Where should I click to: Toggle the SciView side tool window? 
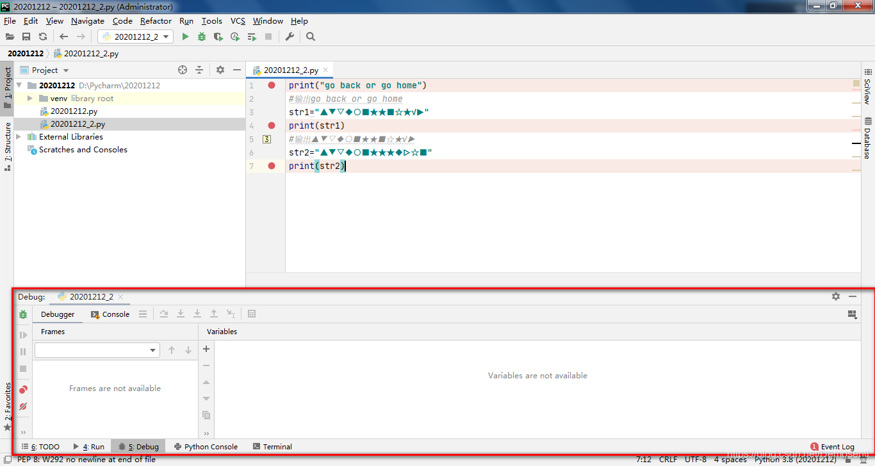pos(868,86)
